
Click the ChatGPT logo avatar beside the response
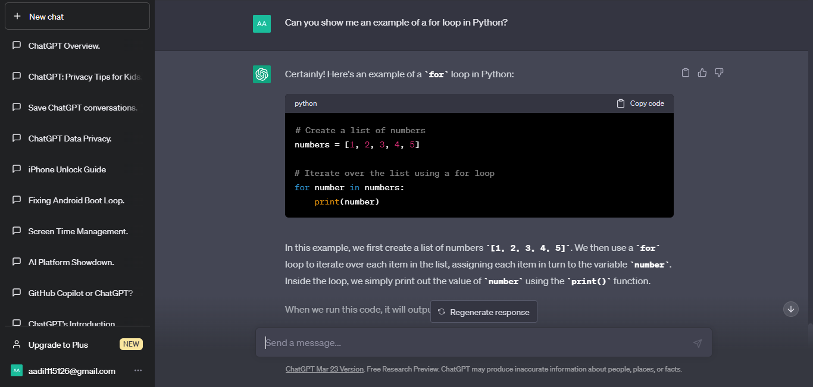pos(262,74)
